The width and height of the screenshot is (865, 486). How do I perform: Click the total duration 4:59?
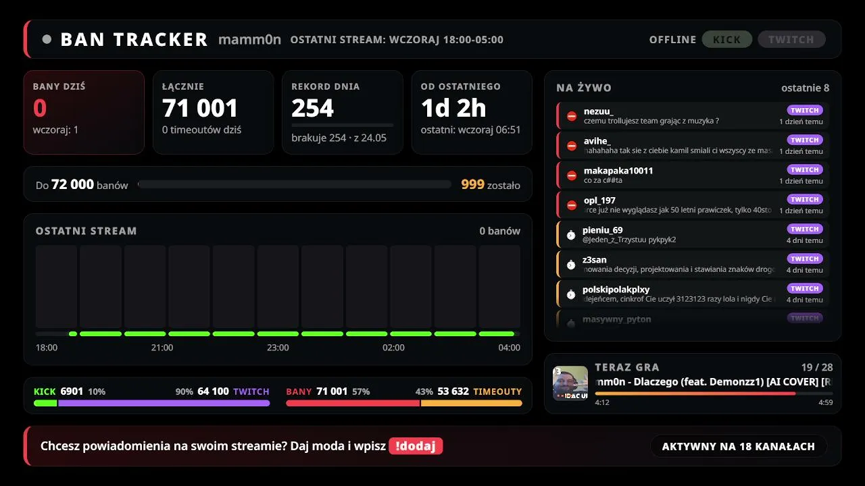click(825, 403)
